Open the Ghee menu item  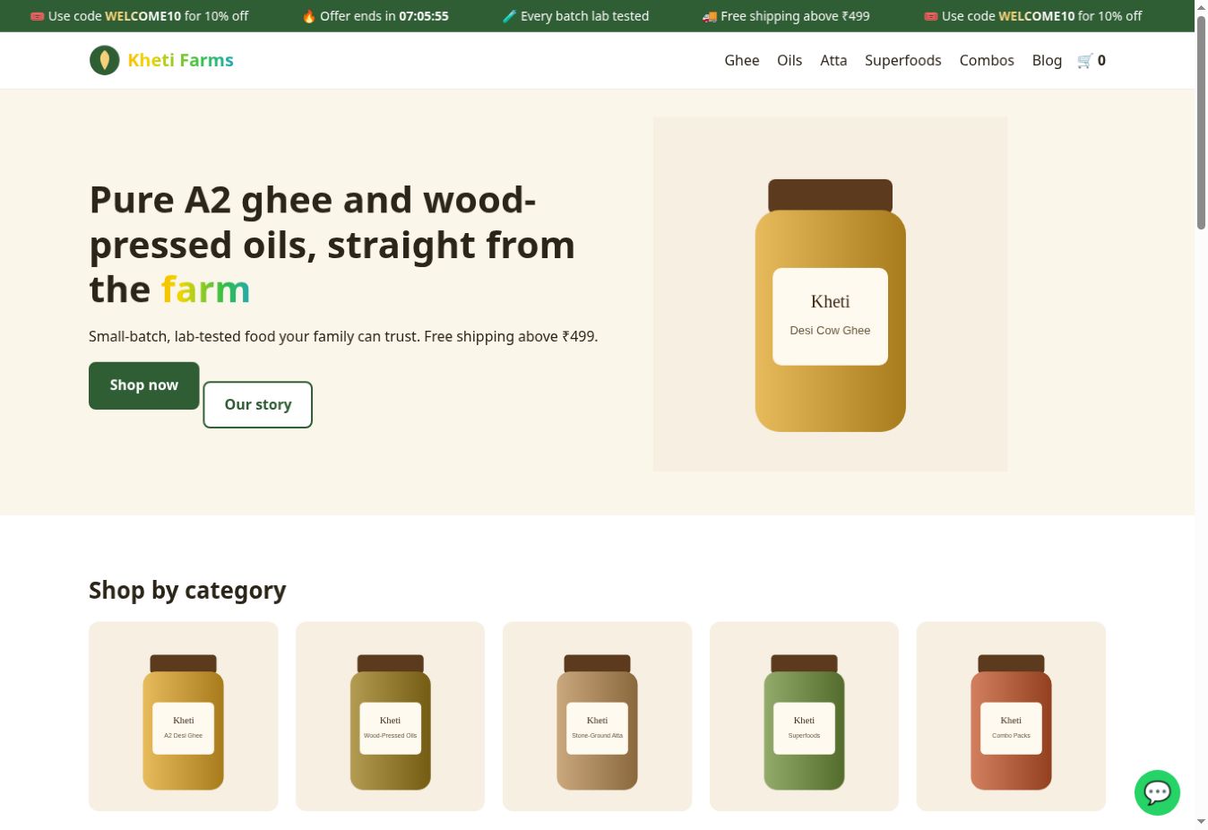point(742,60)
